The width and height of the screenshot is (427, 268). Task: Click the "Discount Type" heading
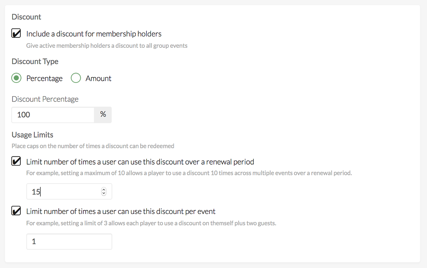35,61
